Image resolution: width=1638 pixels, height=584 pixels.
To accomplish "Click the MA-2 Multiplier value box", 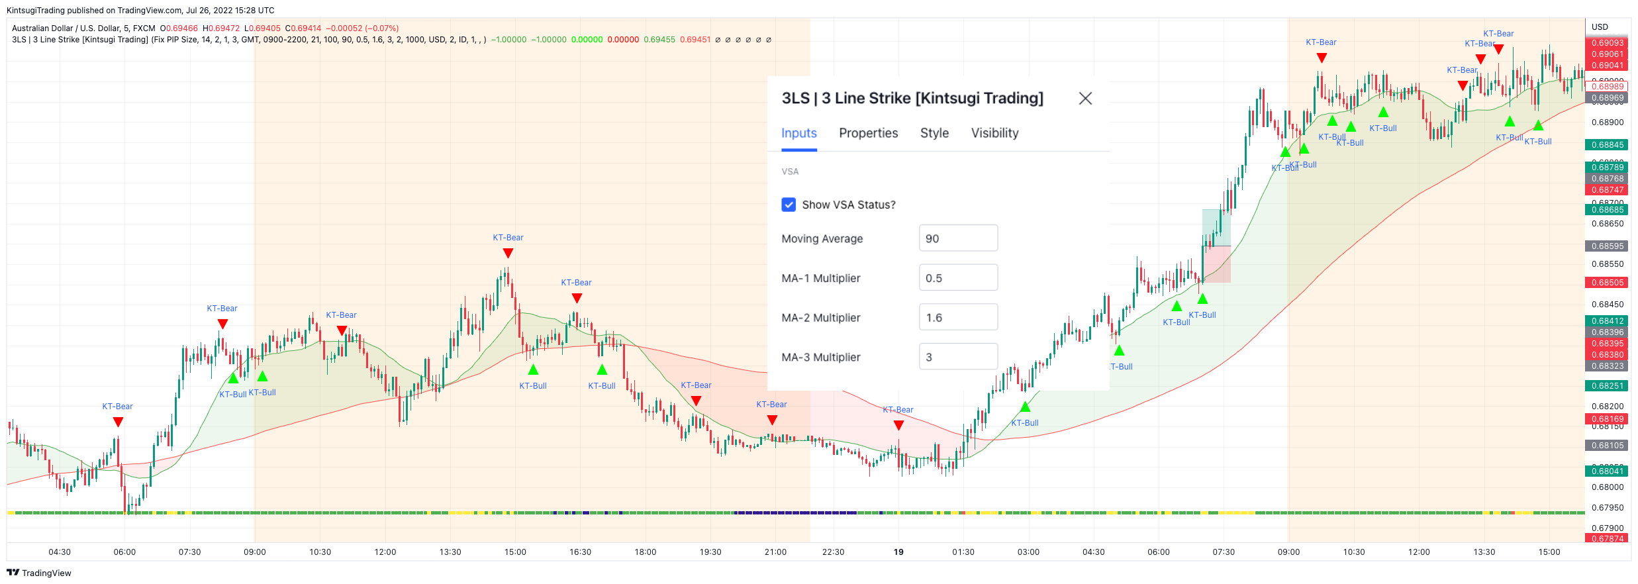I will tap(958, 318).
